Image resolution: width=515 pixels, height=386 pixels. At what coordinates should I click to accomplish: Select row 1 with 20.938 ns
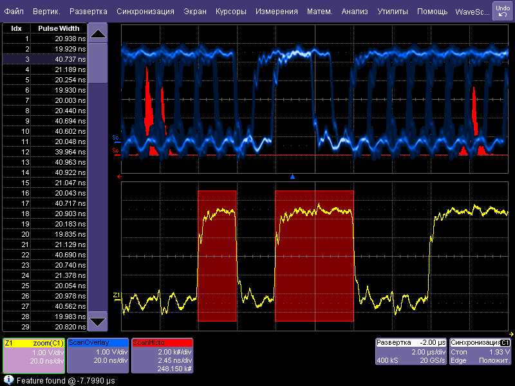tap(44, 39)
